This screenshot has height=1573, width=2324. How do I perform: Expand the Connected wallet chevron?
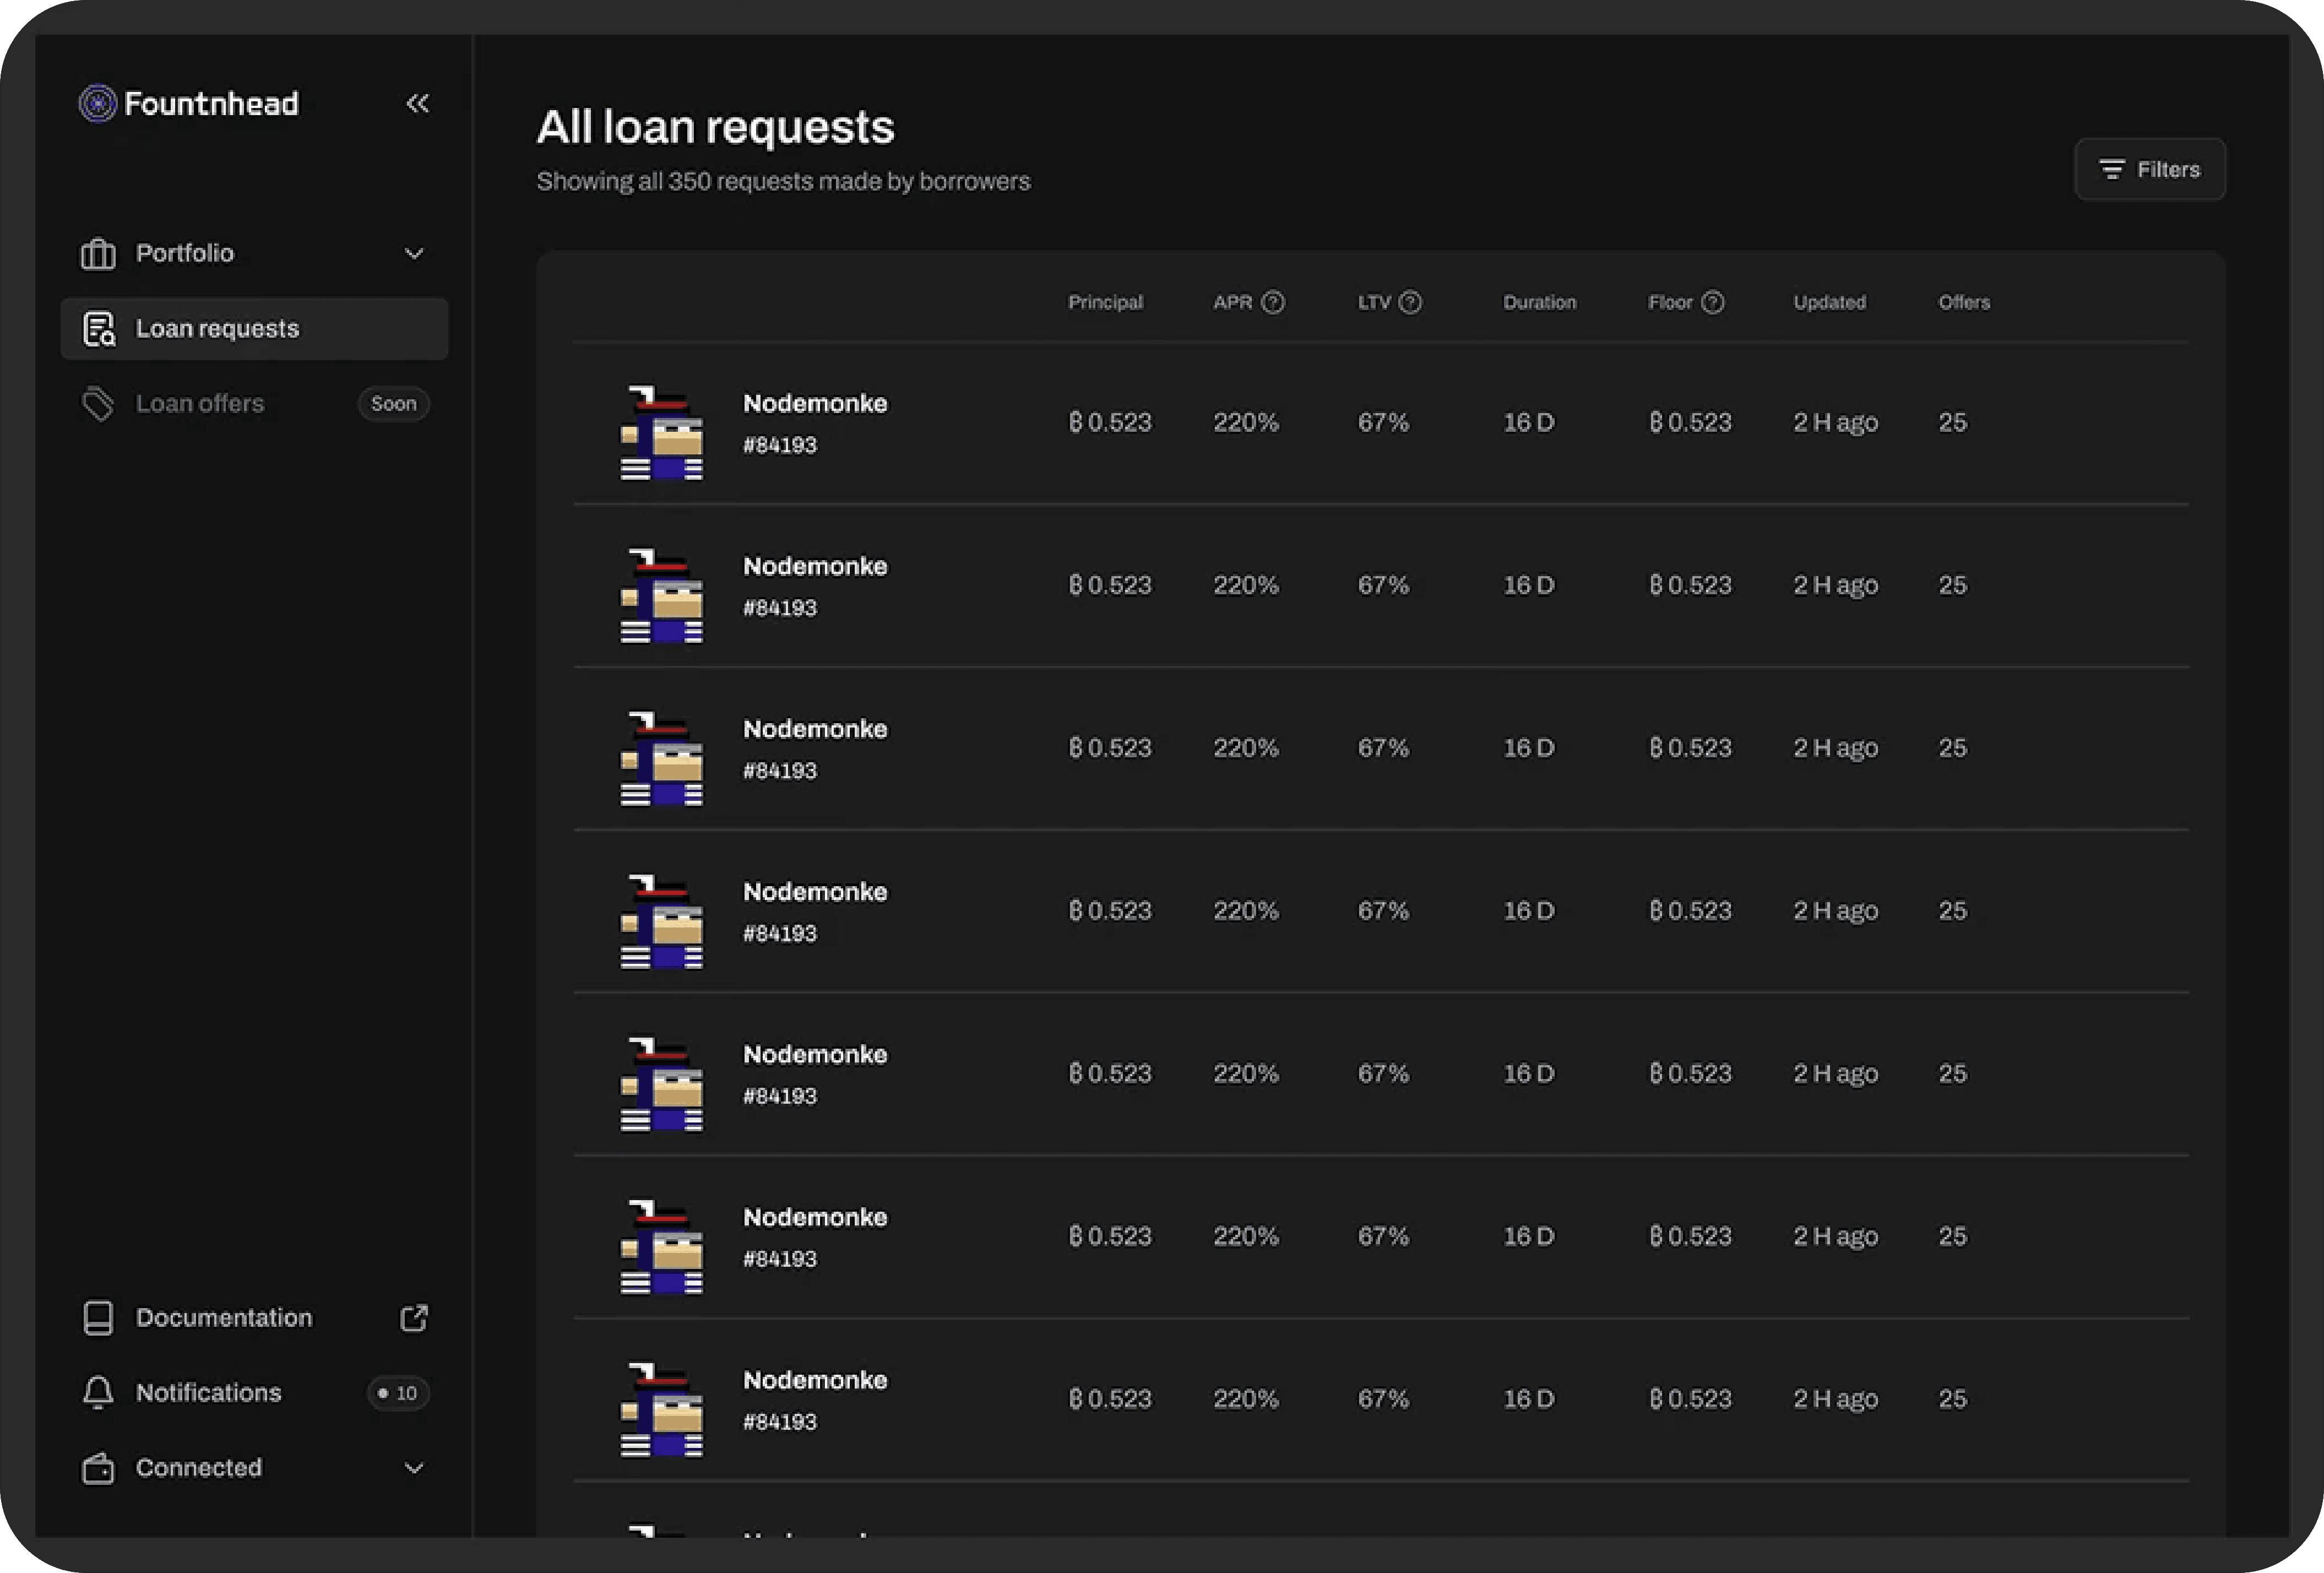(x=413, y=1468)
